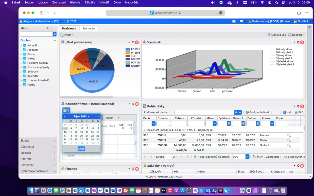Click the mail icon in blue header
The height and width of the screenshot is (196, 314).
(x=242, y=21)
